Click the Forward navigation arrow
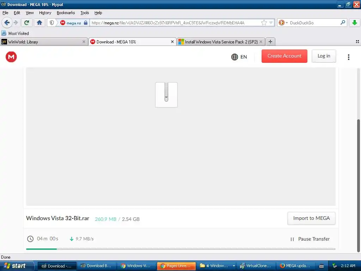Viewport: 361px width, 271px height. click(16, 23)
